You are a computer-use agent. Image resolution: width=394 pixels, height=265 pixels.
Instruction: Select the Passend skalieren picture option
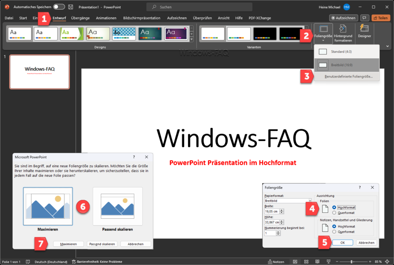click(x=118, y=206)
